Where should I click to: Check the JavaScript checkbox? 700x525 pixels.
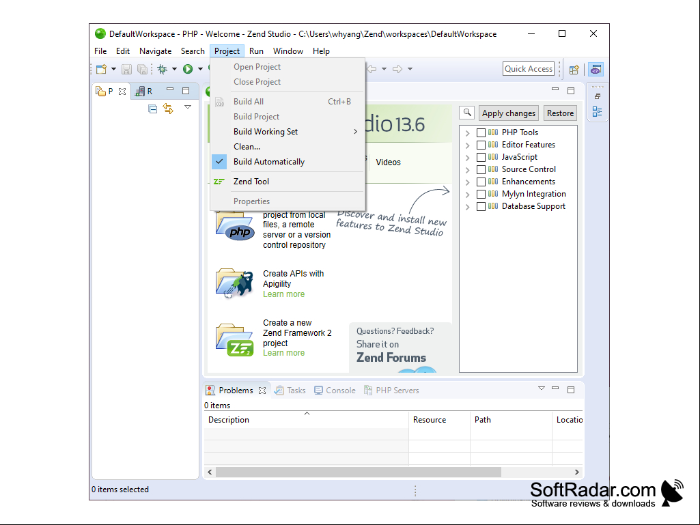(x=481, y=157)
